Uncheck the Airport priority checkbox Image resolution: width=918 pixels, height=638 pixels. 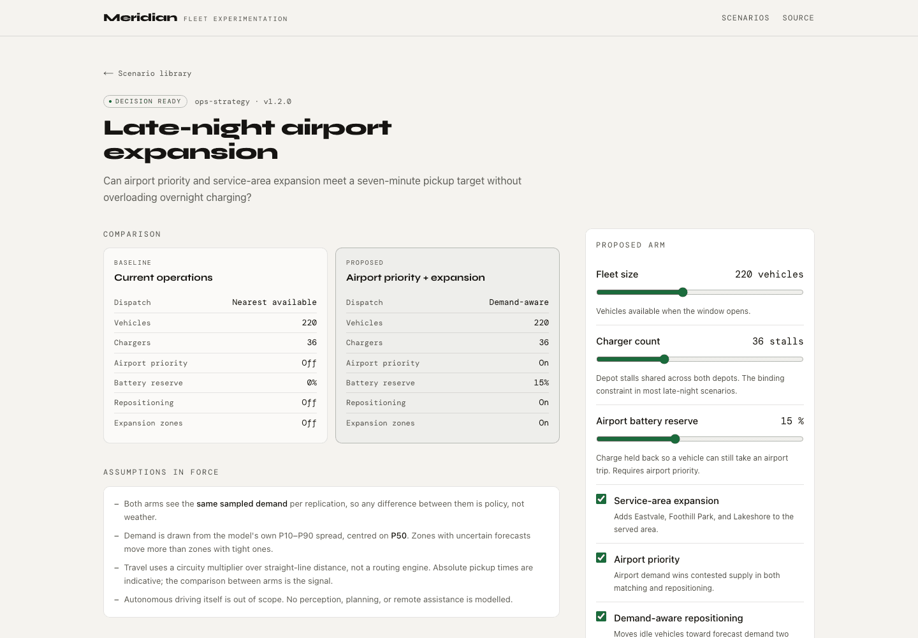[x=601, y=558]
